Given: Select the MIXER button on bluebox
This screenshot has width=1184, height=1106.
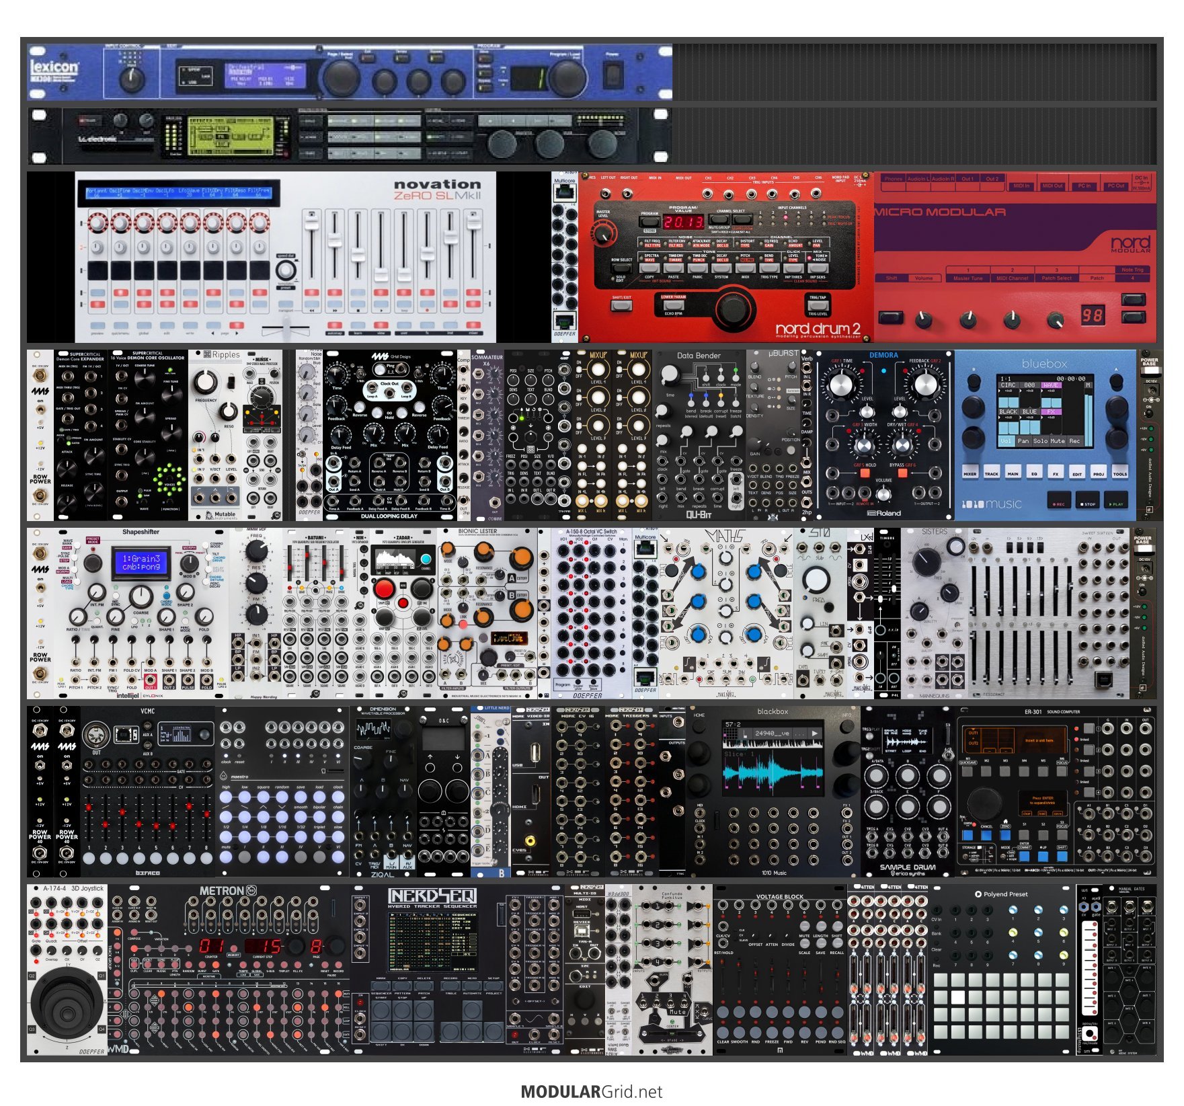Looking at the screenshot, I should click(x=970, y=473).
